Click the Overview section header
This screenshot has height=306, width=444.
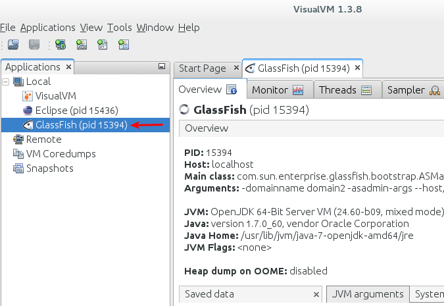[312, 128]
